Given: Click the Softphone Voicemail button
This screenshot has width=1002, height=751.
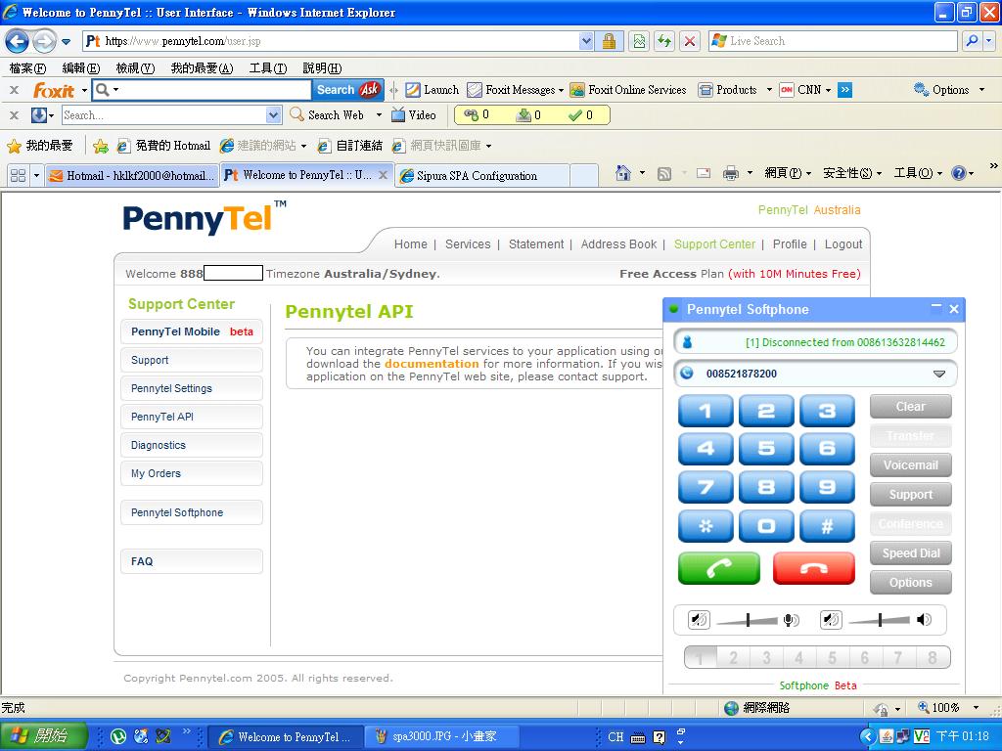Looking at the screenshot, I should point(911,464).
